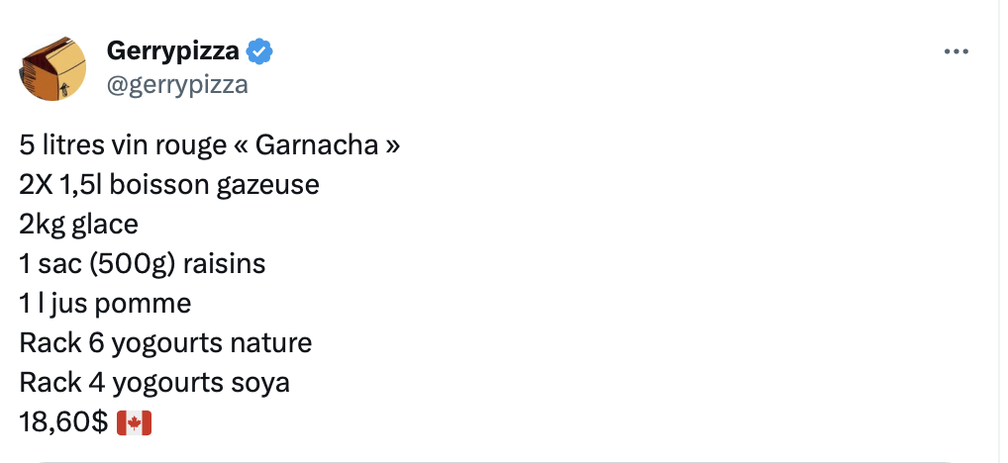This screenshot has width=1008, height=463.
Task: Select the "5 litres" text
Action: (x=62, y=145)
